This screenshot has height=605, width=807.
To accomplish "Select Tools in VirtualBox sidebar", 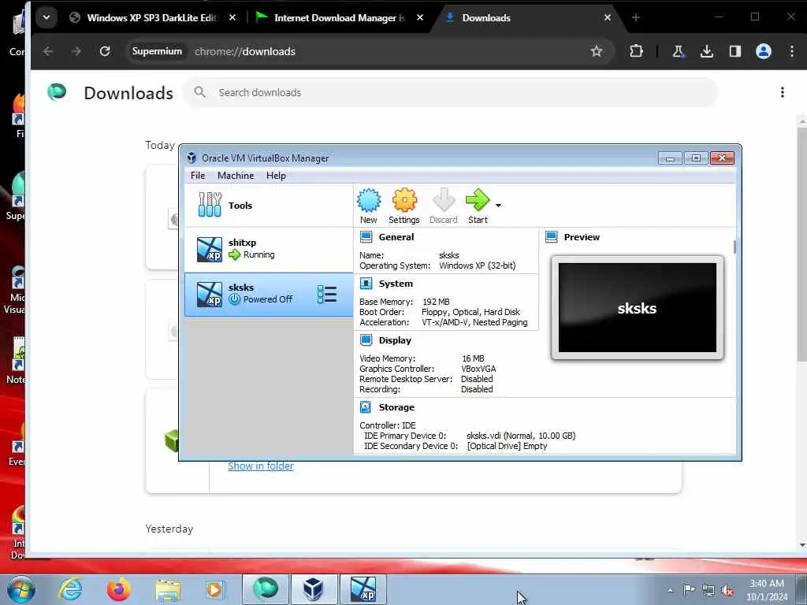I will click(269, 206).
